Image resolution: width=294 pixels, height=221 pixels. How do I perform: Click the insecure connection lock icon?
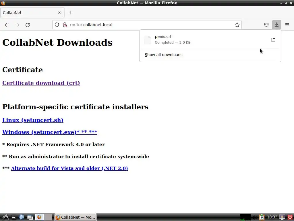click(x=65, y=25)
